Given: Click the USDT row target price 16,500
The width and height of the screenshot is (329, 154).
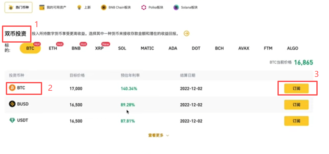Looking at the screenshot, I should [x=76, y=121].
